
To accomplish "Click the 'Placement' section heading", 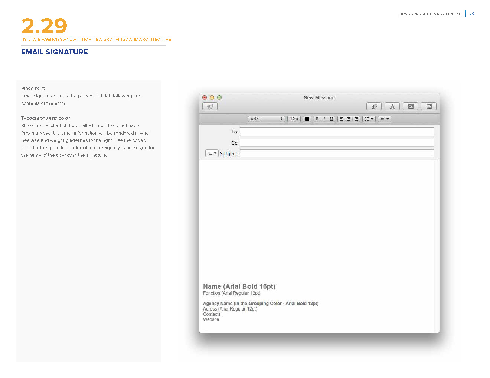I will click(33, 89).
